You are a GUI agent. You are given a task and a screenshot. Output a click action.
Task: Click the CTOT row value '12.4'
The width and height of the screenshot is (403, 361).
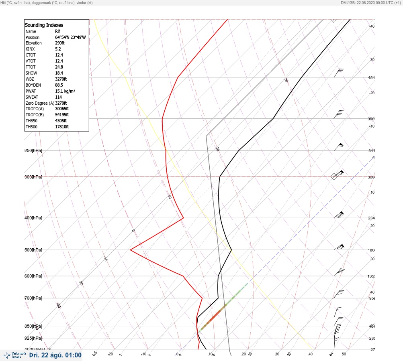tap(59, 55)
